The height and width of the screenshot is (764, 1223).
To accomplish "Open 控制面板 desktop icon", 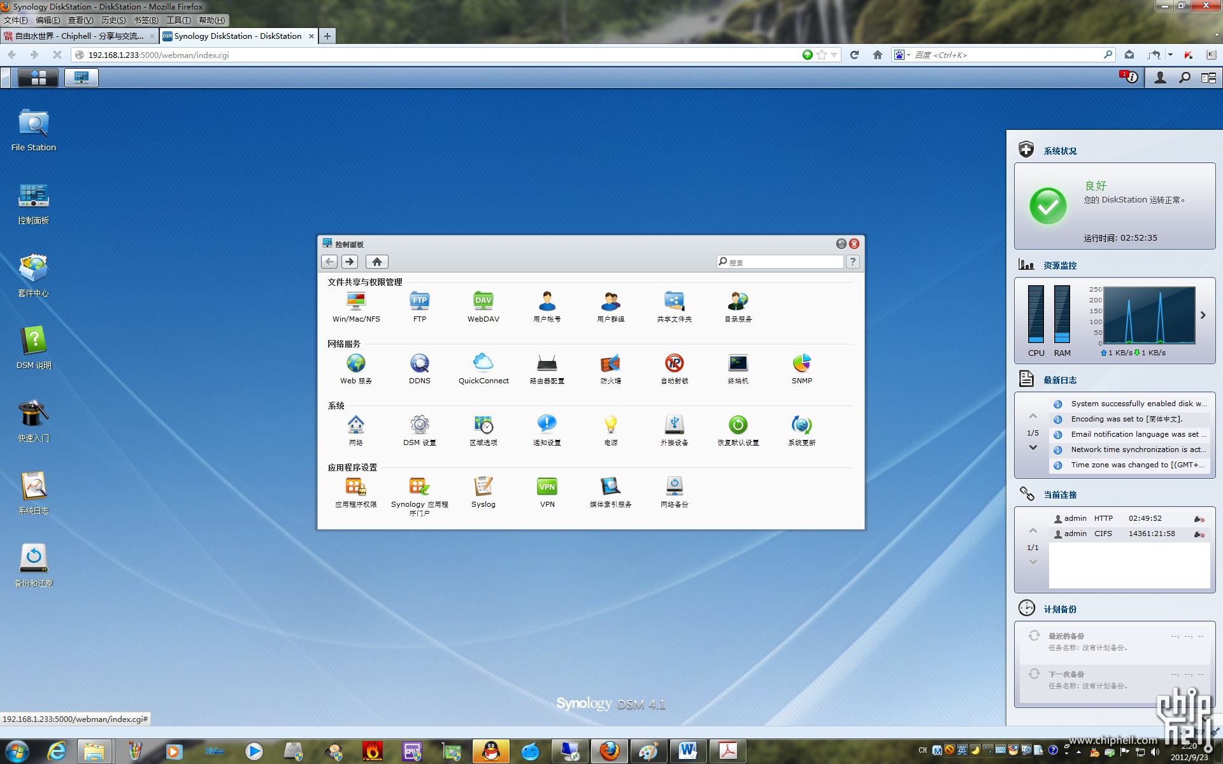I will pos(34,203).
